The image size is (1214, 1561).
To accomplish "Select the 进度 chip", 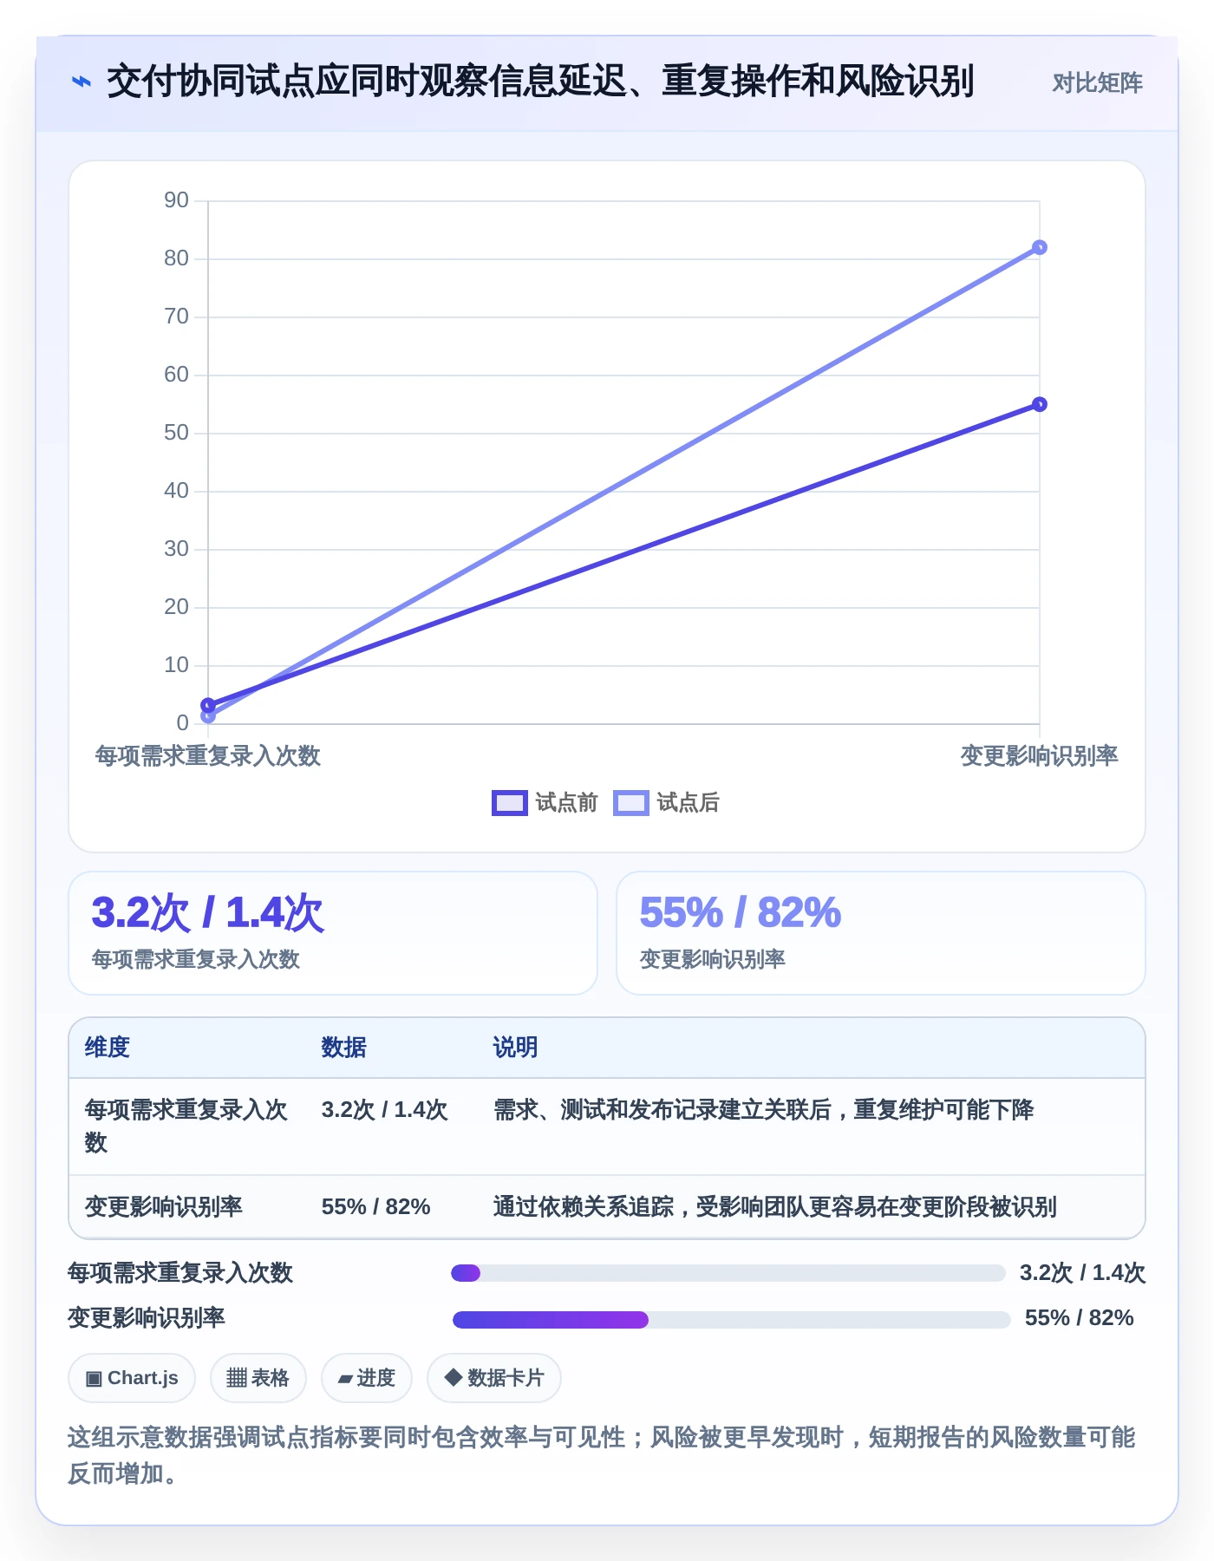I will tap(367, 1378).
